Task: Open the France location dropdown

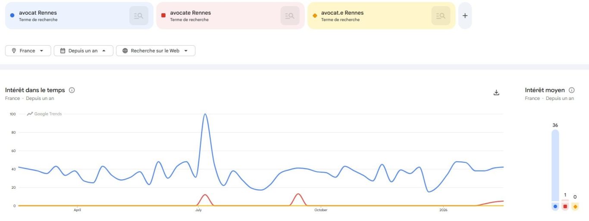Action: (x=28, y=51)
